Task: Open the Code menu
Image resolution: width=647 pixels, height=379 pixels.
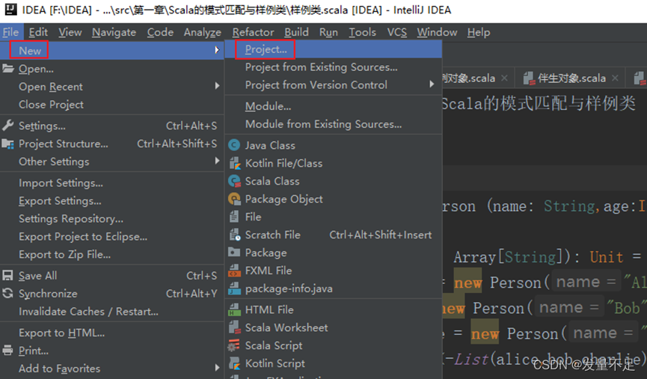Action: tap(160, 32)
